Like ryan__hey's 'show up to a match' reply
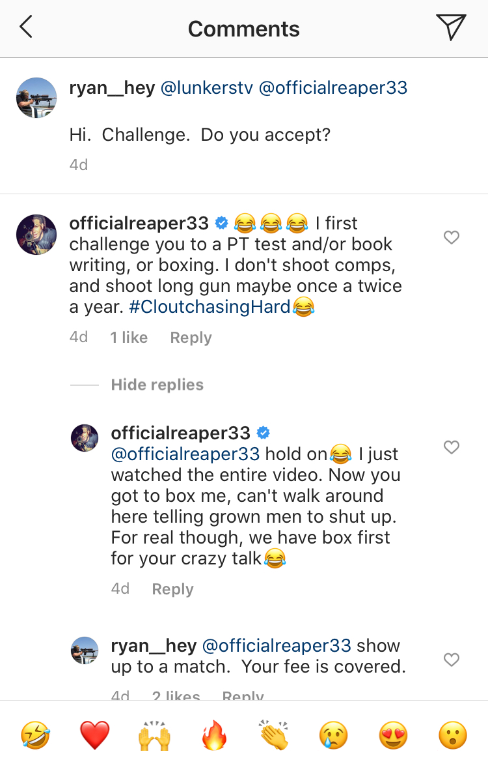This screenshot has height=758, width=488. (452, 660)
